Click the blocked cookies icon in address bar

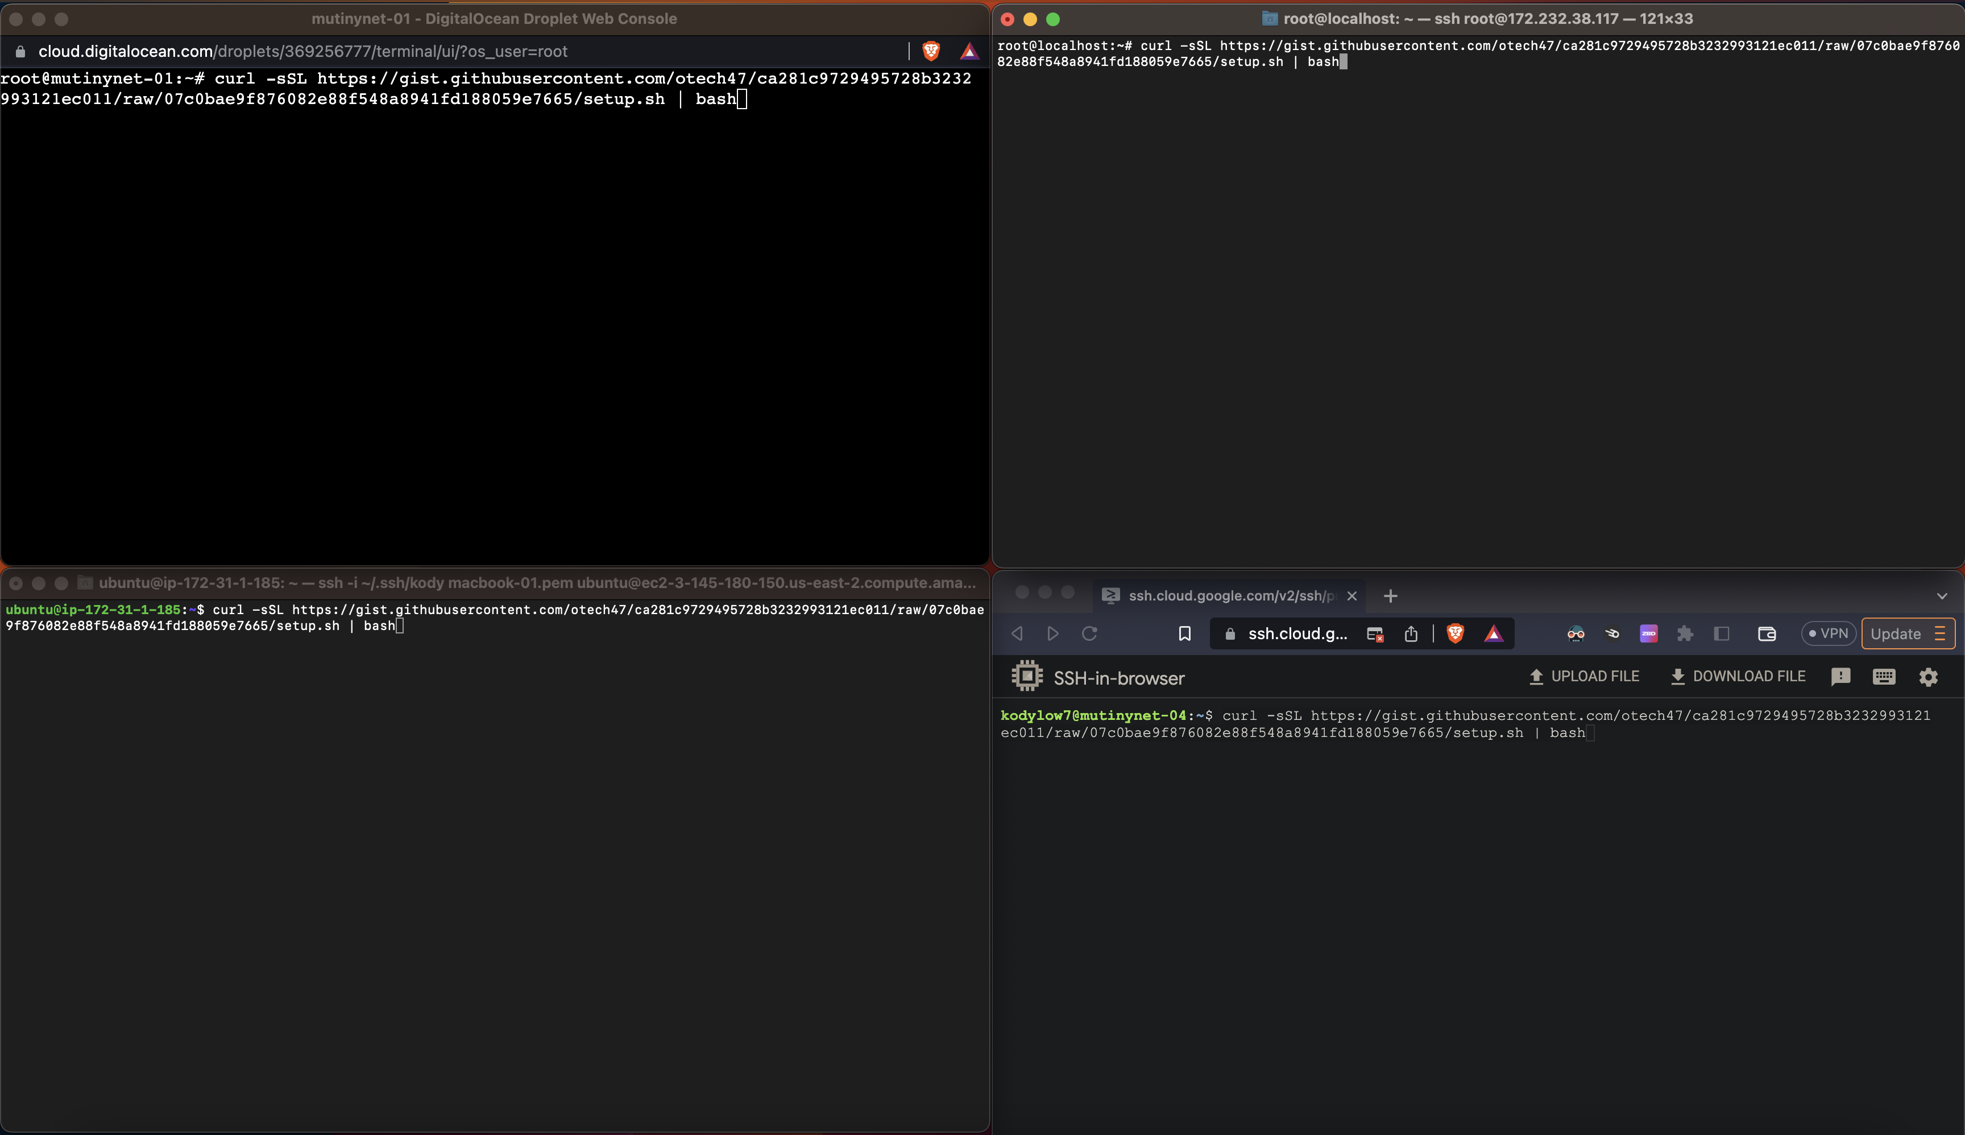[x=1375, y=635]
